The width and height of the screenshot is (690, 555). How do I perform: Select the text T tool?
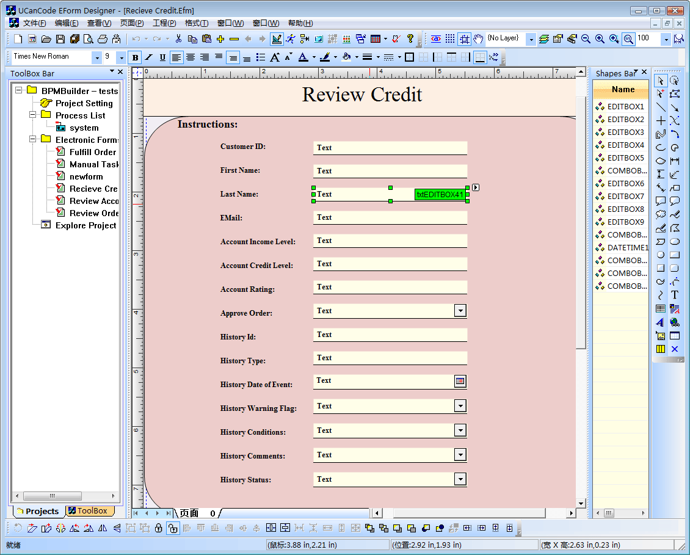tap(675, 295)
